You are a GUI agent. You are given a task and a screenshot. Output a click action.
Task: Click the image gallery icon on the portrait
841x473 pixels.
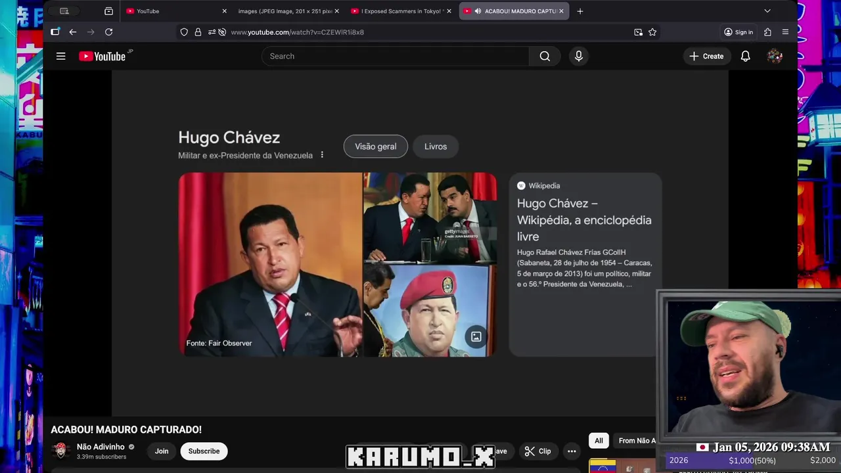pos(476,337)
